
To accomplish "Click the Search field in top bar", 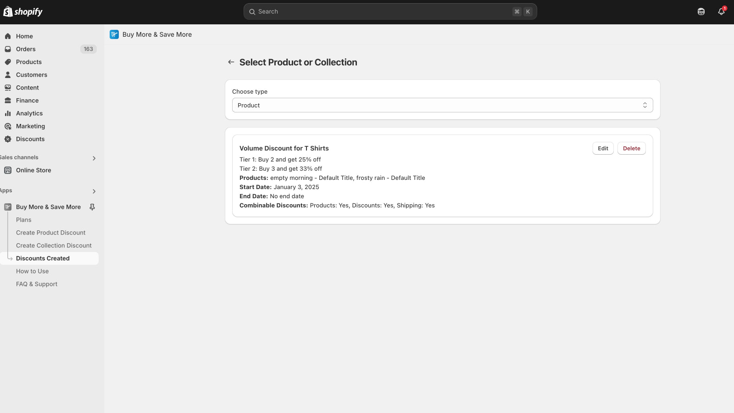I will [x=390, y=11].
